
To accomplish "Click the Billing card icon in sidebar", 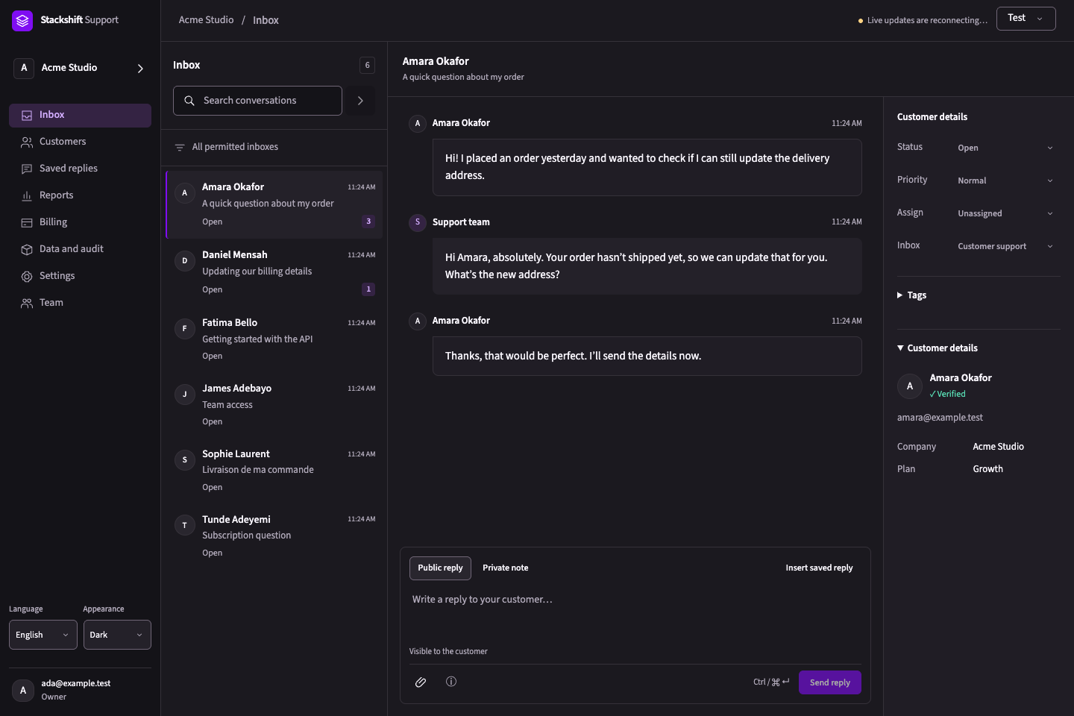I will point(27,222).
